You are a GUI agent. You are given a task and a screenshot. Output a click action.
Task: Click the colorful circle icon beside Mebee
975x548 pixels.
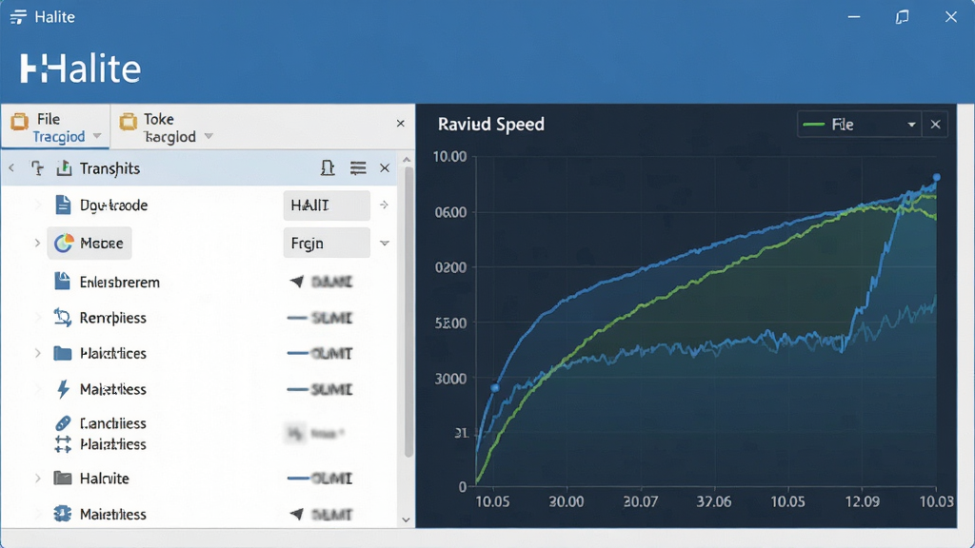tap(64, 243)
